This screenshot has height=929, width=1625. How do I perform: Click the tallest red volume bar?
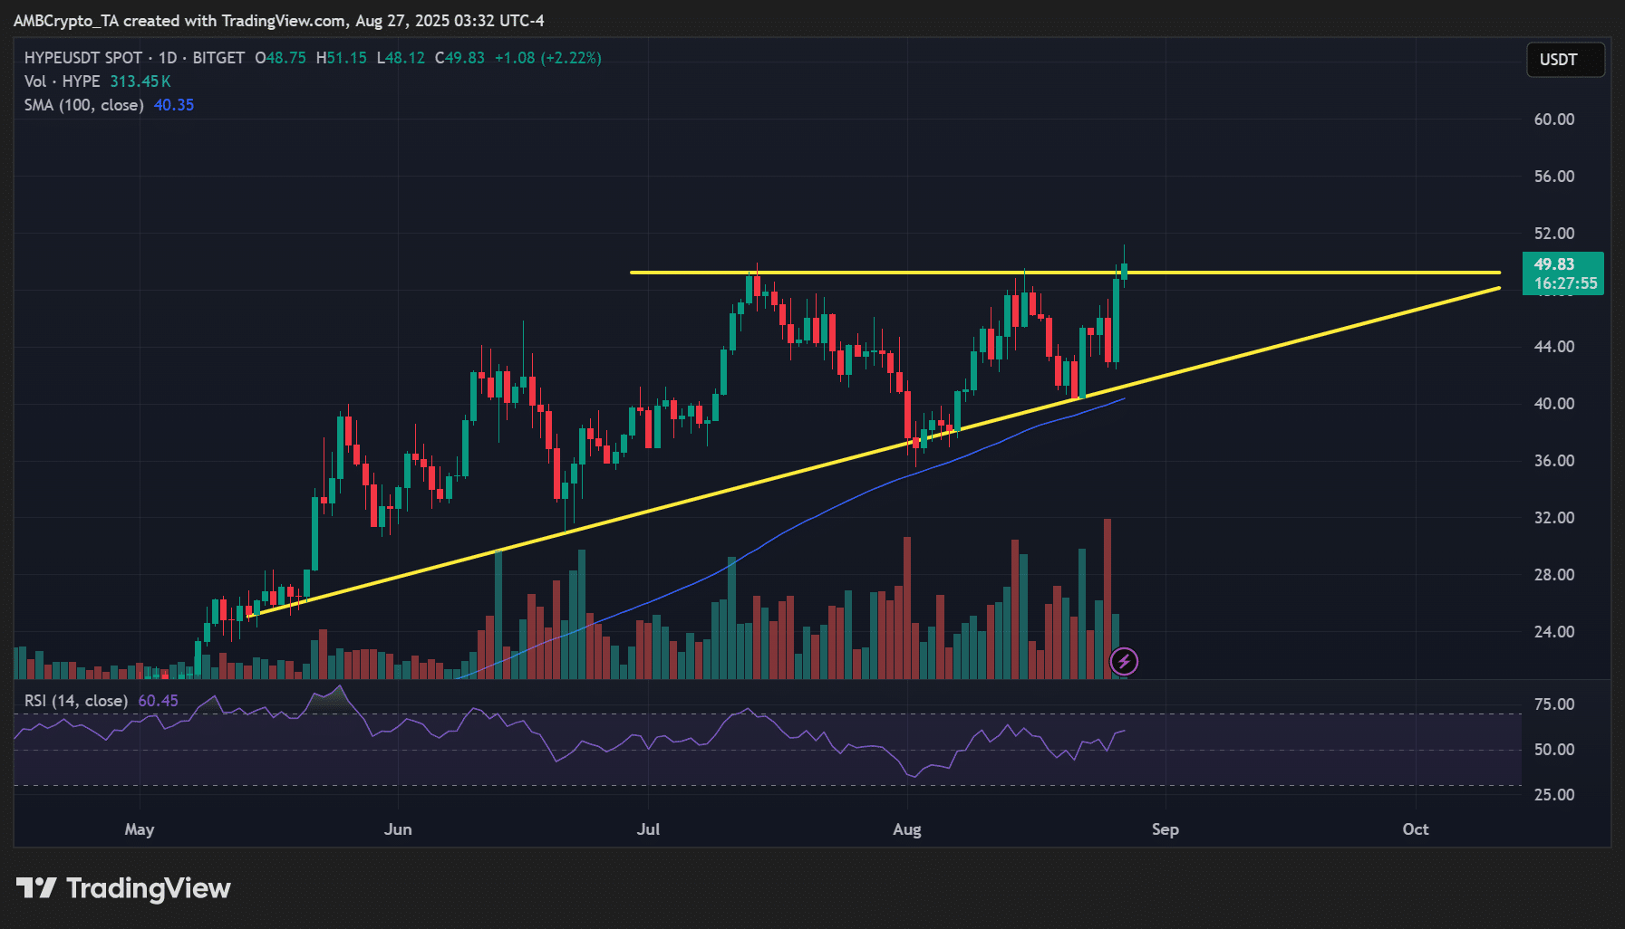1108,599
